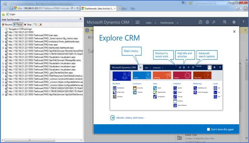Expand the dashboards/dashboard.aspx tree node
Screen dimensions: 249x143
(x=3, y=48)
